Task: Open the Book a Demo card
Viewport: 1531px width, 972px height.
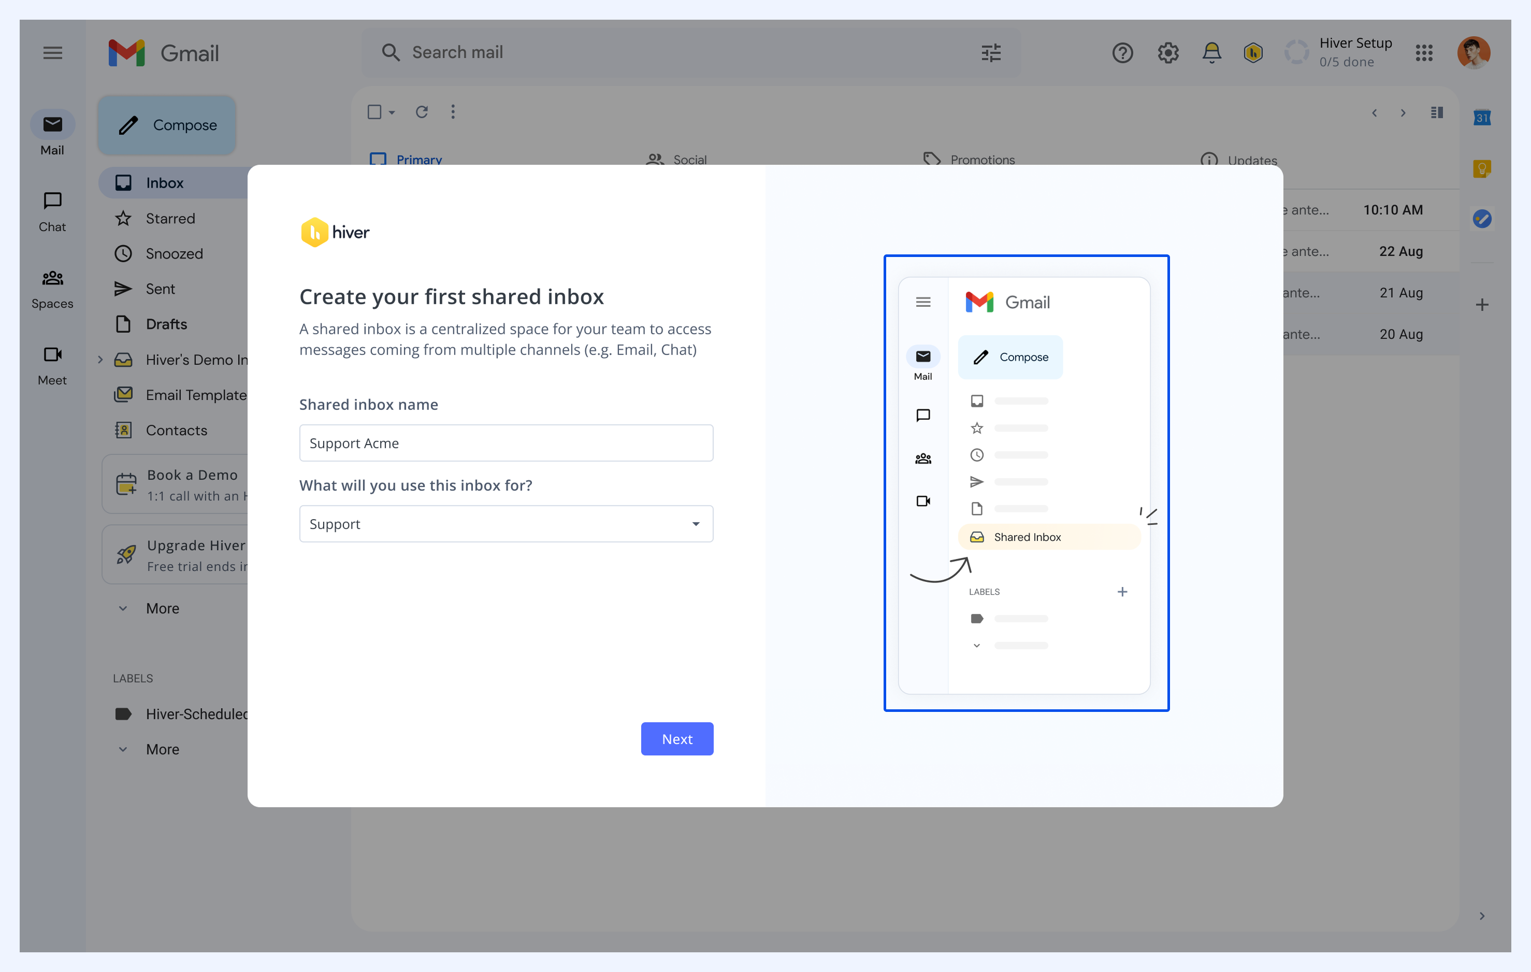Action: [x=175, y=484]
